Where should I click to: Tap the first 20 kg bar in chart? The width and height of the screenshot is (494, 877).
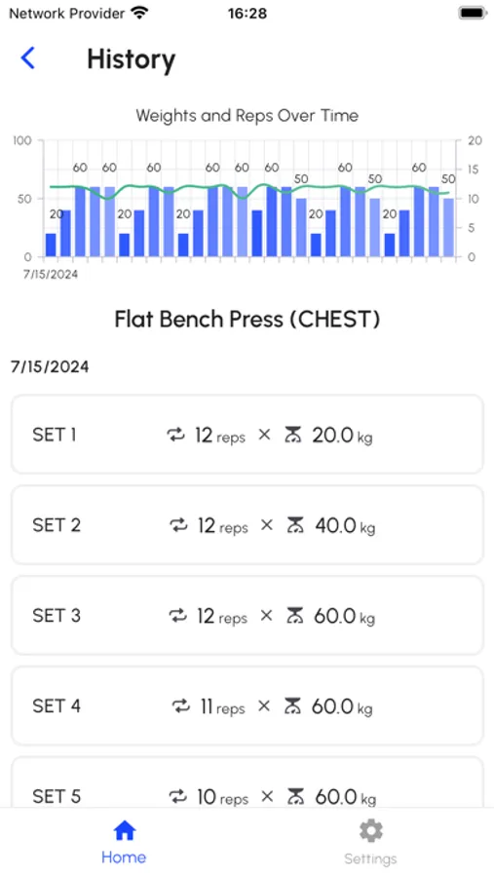coord(51,245)
